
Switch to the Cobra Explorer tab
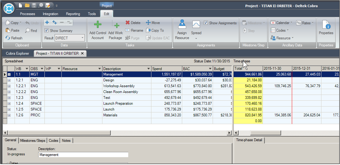pos(17,53)
